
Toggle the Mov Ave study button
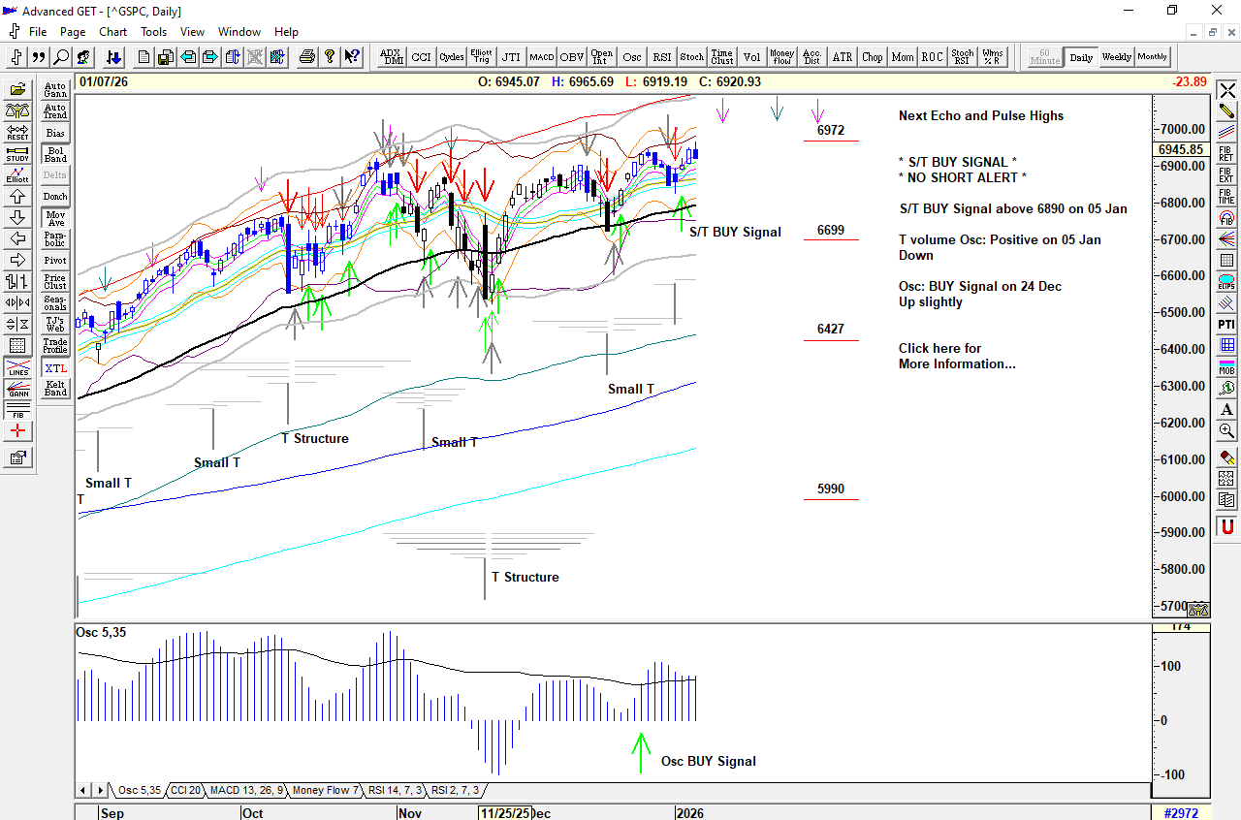click(x=55, y=218)
